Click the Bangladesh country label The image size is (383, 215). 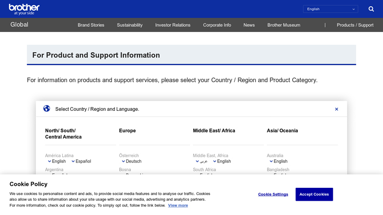click(278, 170)
